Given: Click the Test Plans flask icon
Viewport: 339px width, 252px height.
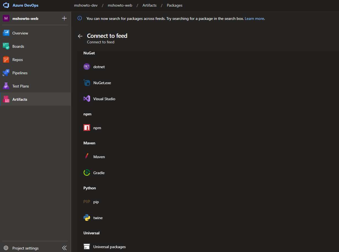Looking at the screenshot, I should point(6,86).
